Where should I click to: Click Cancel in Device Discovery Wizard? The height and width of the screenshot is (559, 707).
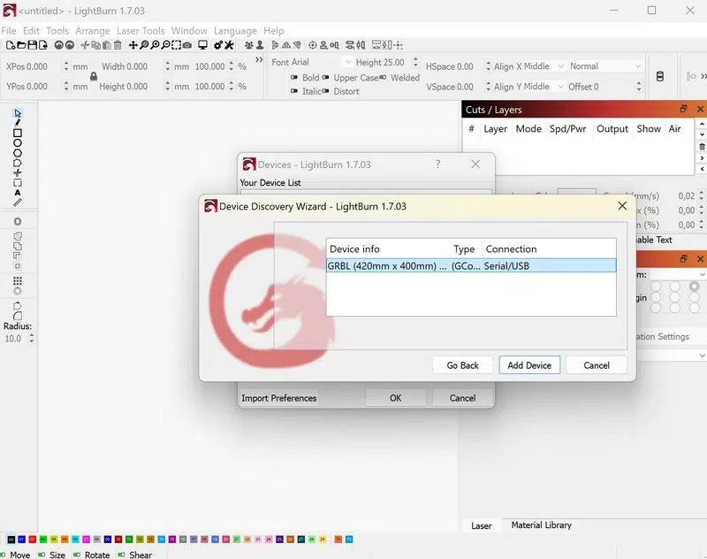pos(597,365)
